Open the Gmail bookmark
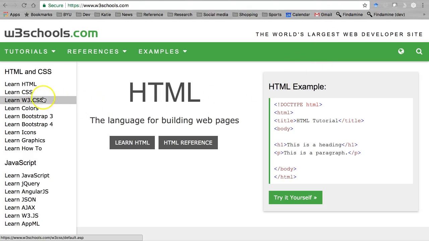The width and height of the screenshot is (429, 241). tap(323, 14)
